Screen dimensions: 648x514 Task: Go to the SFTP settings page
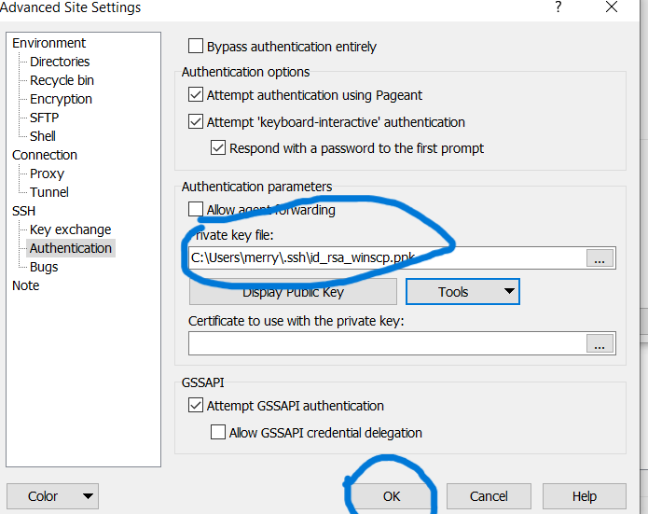[x=44, y=118]
